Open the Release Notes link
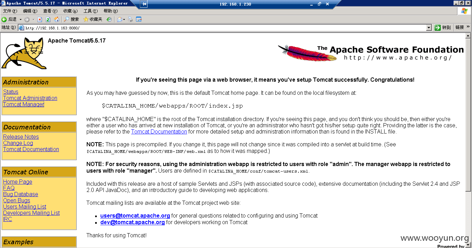The height and width of the screenshot is (248, 472). (21, 137)
